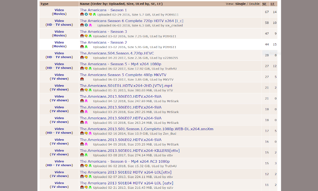Click magnet icon for The.Americans.2013.S06E03.HDTV.x264-SVA
This screenshot has width=318, height=191.
pos(82,101)
